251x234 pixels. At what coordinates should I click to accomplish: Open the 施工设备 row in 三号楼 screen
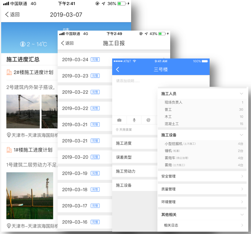click(135, 186)
